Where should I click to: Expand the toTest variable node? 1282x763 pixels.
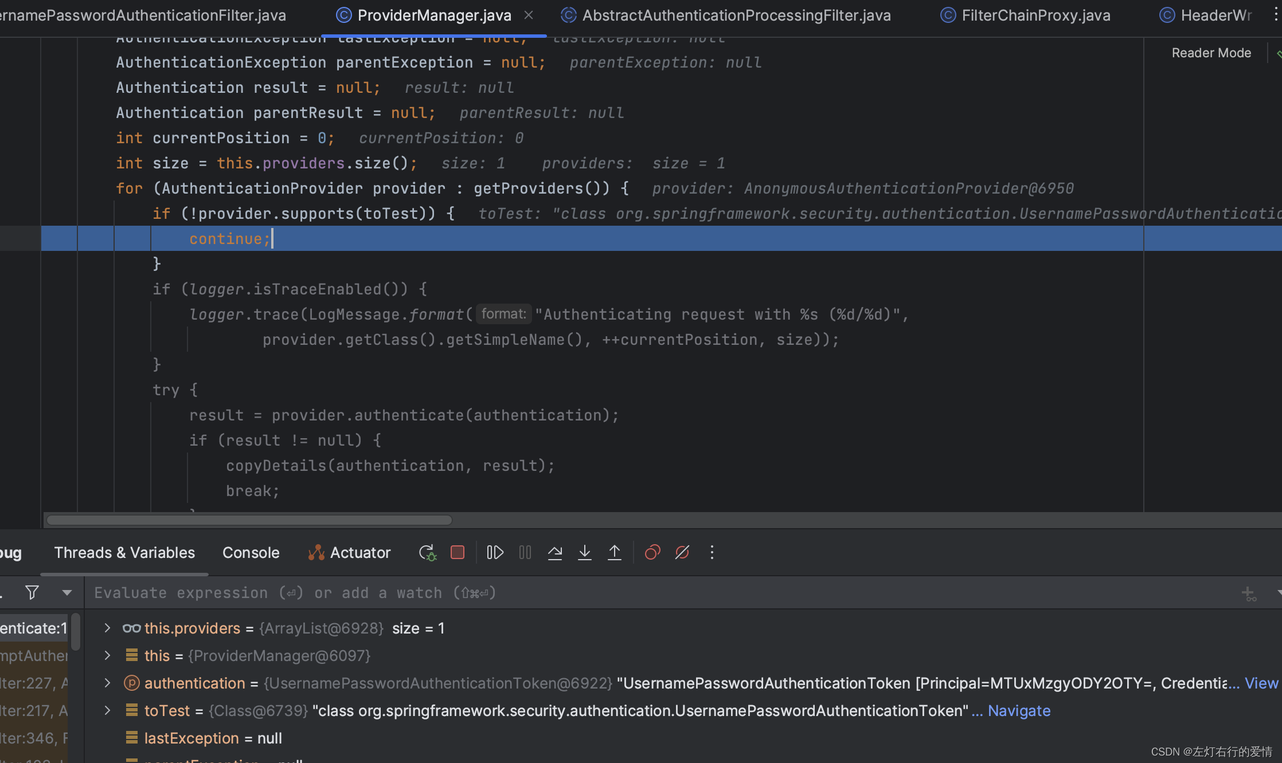[x=107, y=710]
